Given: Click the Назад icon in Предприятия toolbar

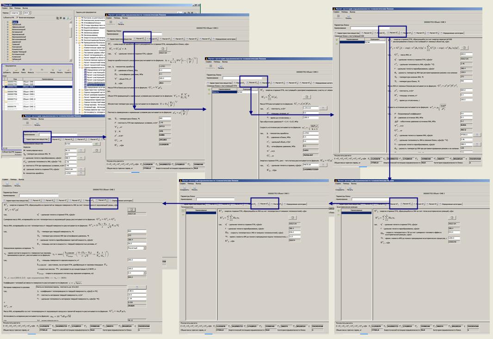Looking at the screenshot, I should tap(52, 71).
